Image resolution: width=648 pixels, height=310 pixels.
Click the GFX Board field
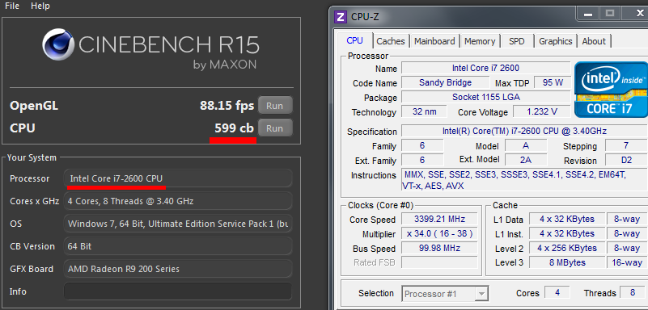point(178,269)
